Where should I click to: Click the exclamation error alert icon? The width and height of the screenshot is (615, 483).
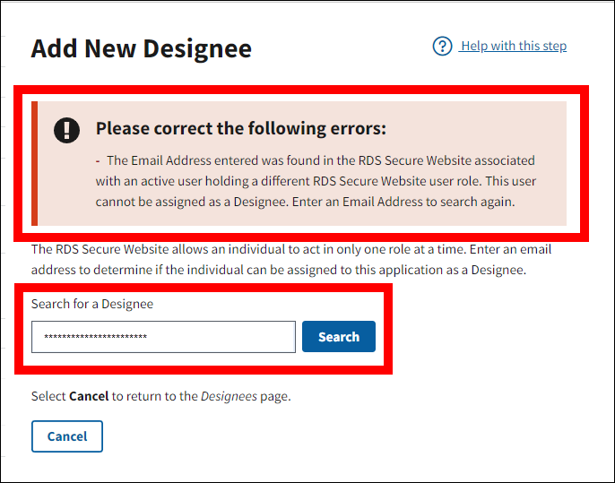tap(67, 130)
